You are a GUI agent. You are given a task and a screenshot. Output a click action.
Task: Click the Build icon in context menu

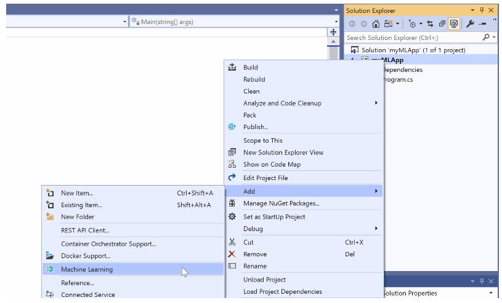point(232,67)
